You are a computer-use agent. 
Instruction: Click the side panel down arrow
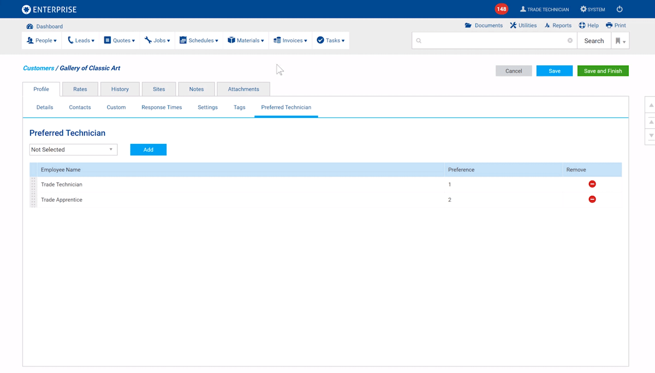651,136
